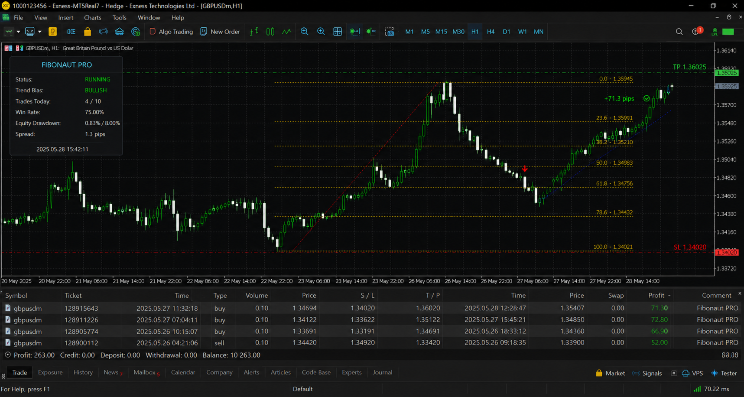Select the M1 timeframe
Image resolution: width=744 pixels, height=397 pixels.
coord(409,32)
